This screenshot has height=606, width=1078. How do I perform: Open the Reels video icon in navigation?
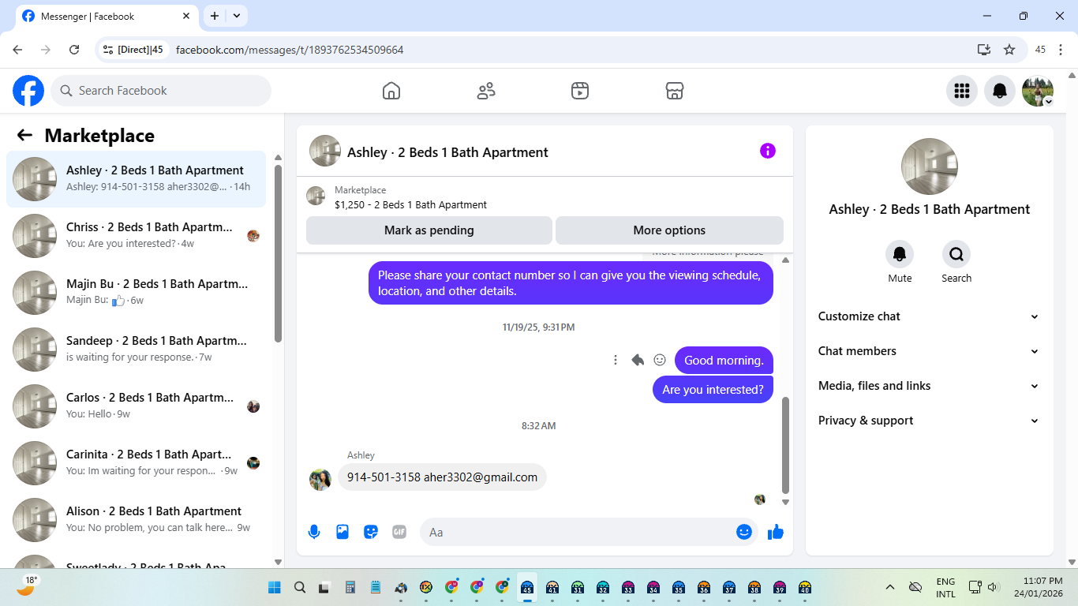point(580,91)
